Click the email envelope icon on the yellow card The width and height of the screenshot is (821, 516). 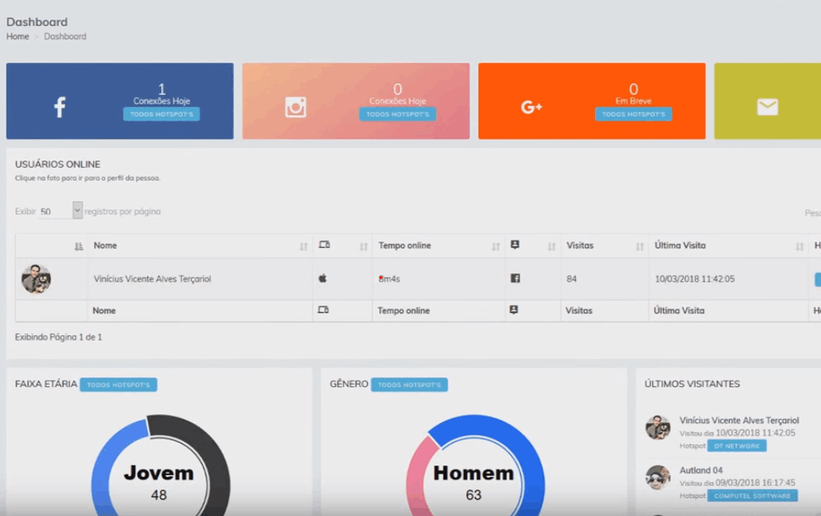click(767, 108)
